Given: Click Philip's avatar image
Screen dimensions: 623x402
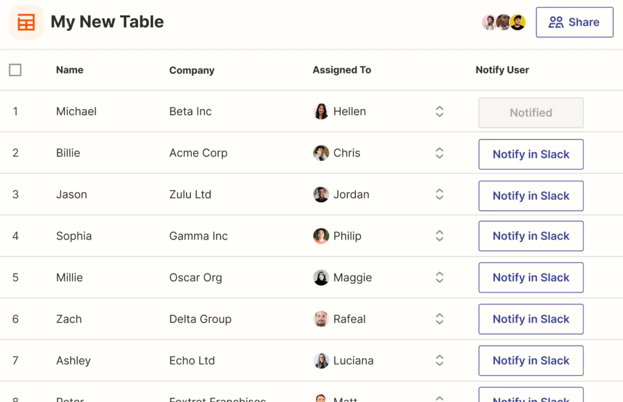Looking at the screenshot, I should [x=321, y=236].
